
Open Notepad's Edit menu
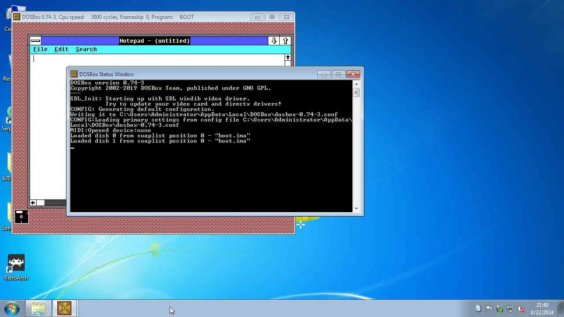pos(61,49)
